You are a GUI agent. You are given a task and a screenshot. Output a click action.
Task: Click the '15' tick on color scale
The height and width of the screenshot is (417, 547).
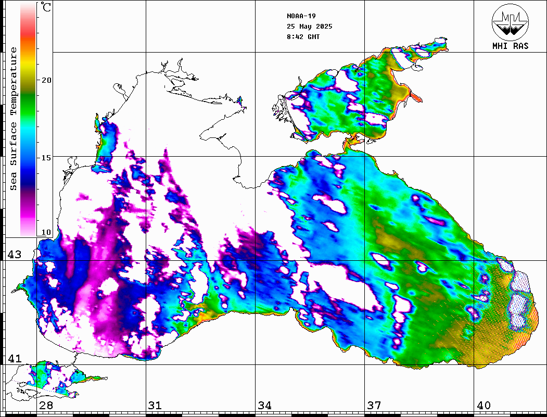46,158
